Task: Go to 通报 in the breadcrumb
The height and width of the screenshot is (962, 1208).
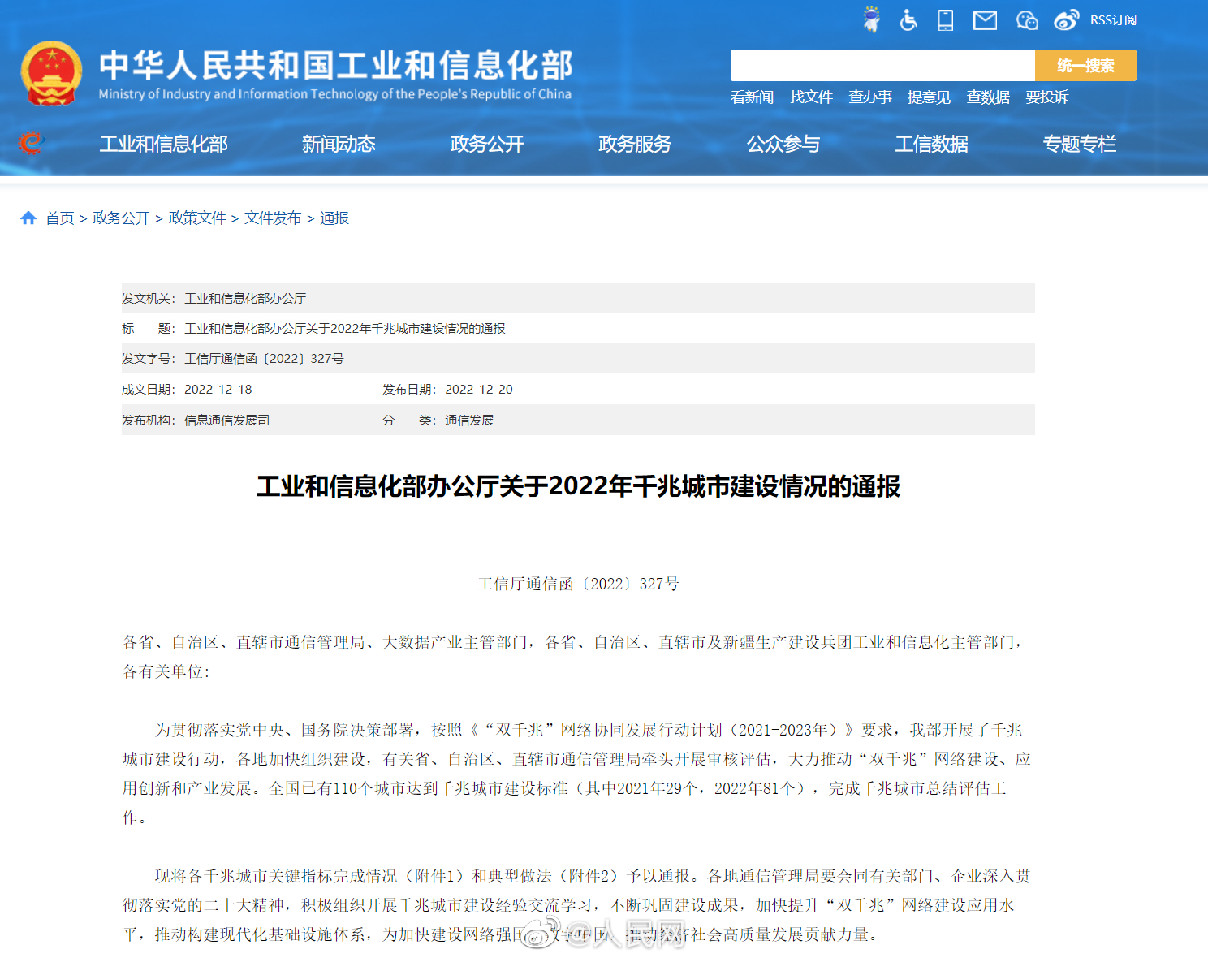Action: coord(334,218)
